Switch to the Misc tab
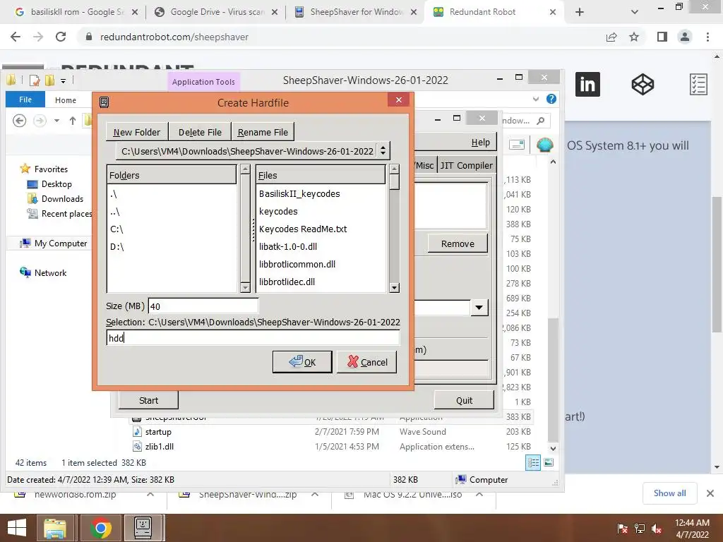 click(x=424, y=165)
